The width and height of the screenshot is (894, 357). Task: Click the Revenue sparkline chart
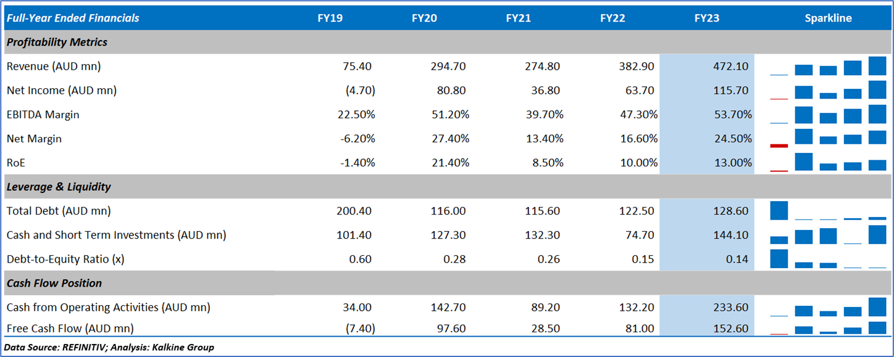828,66
